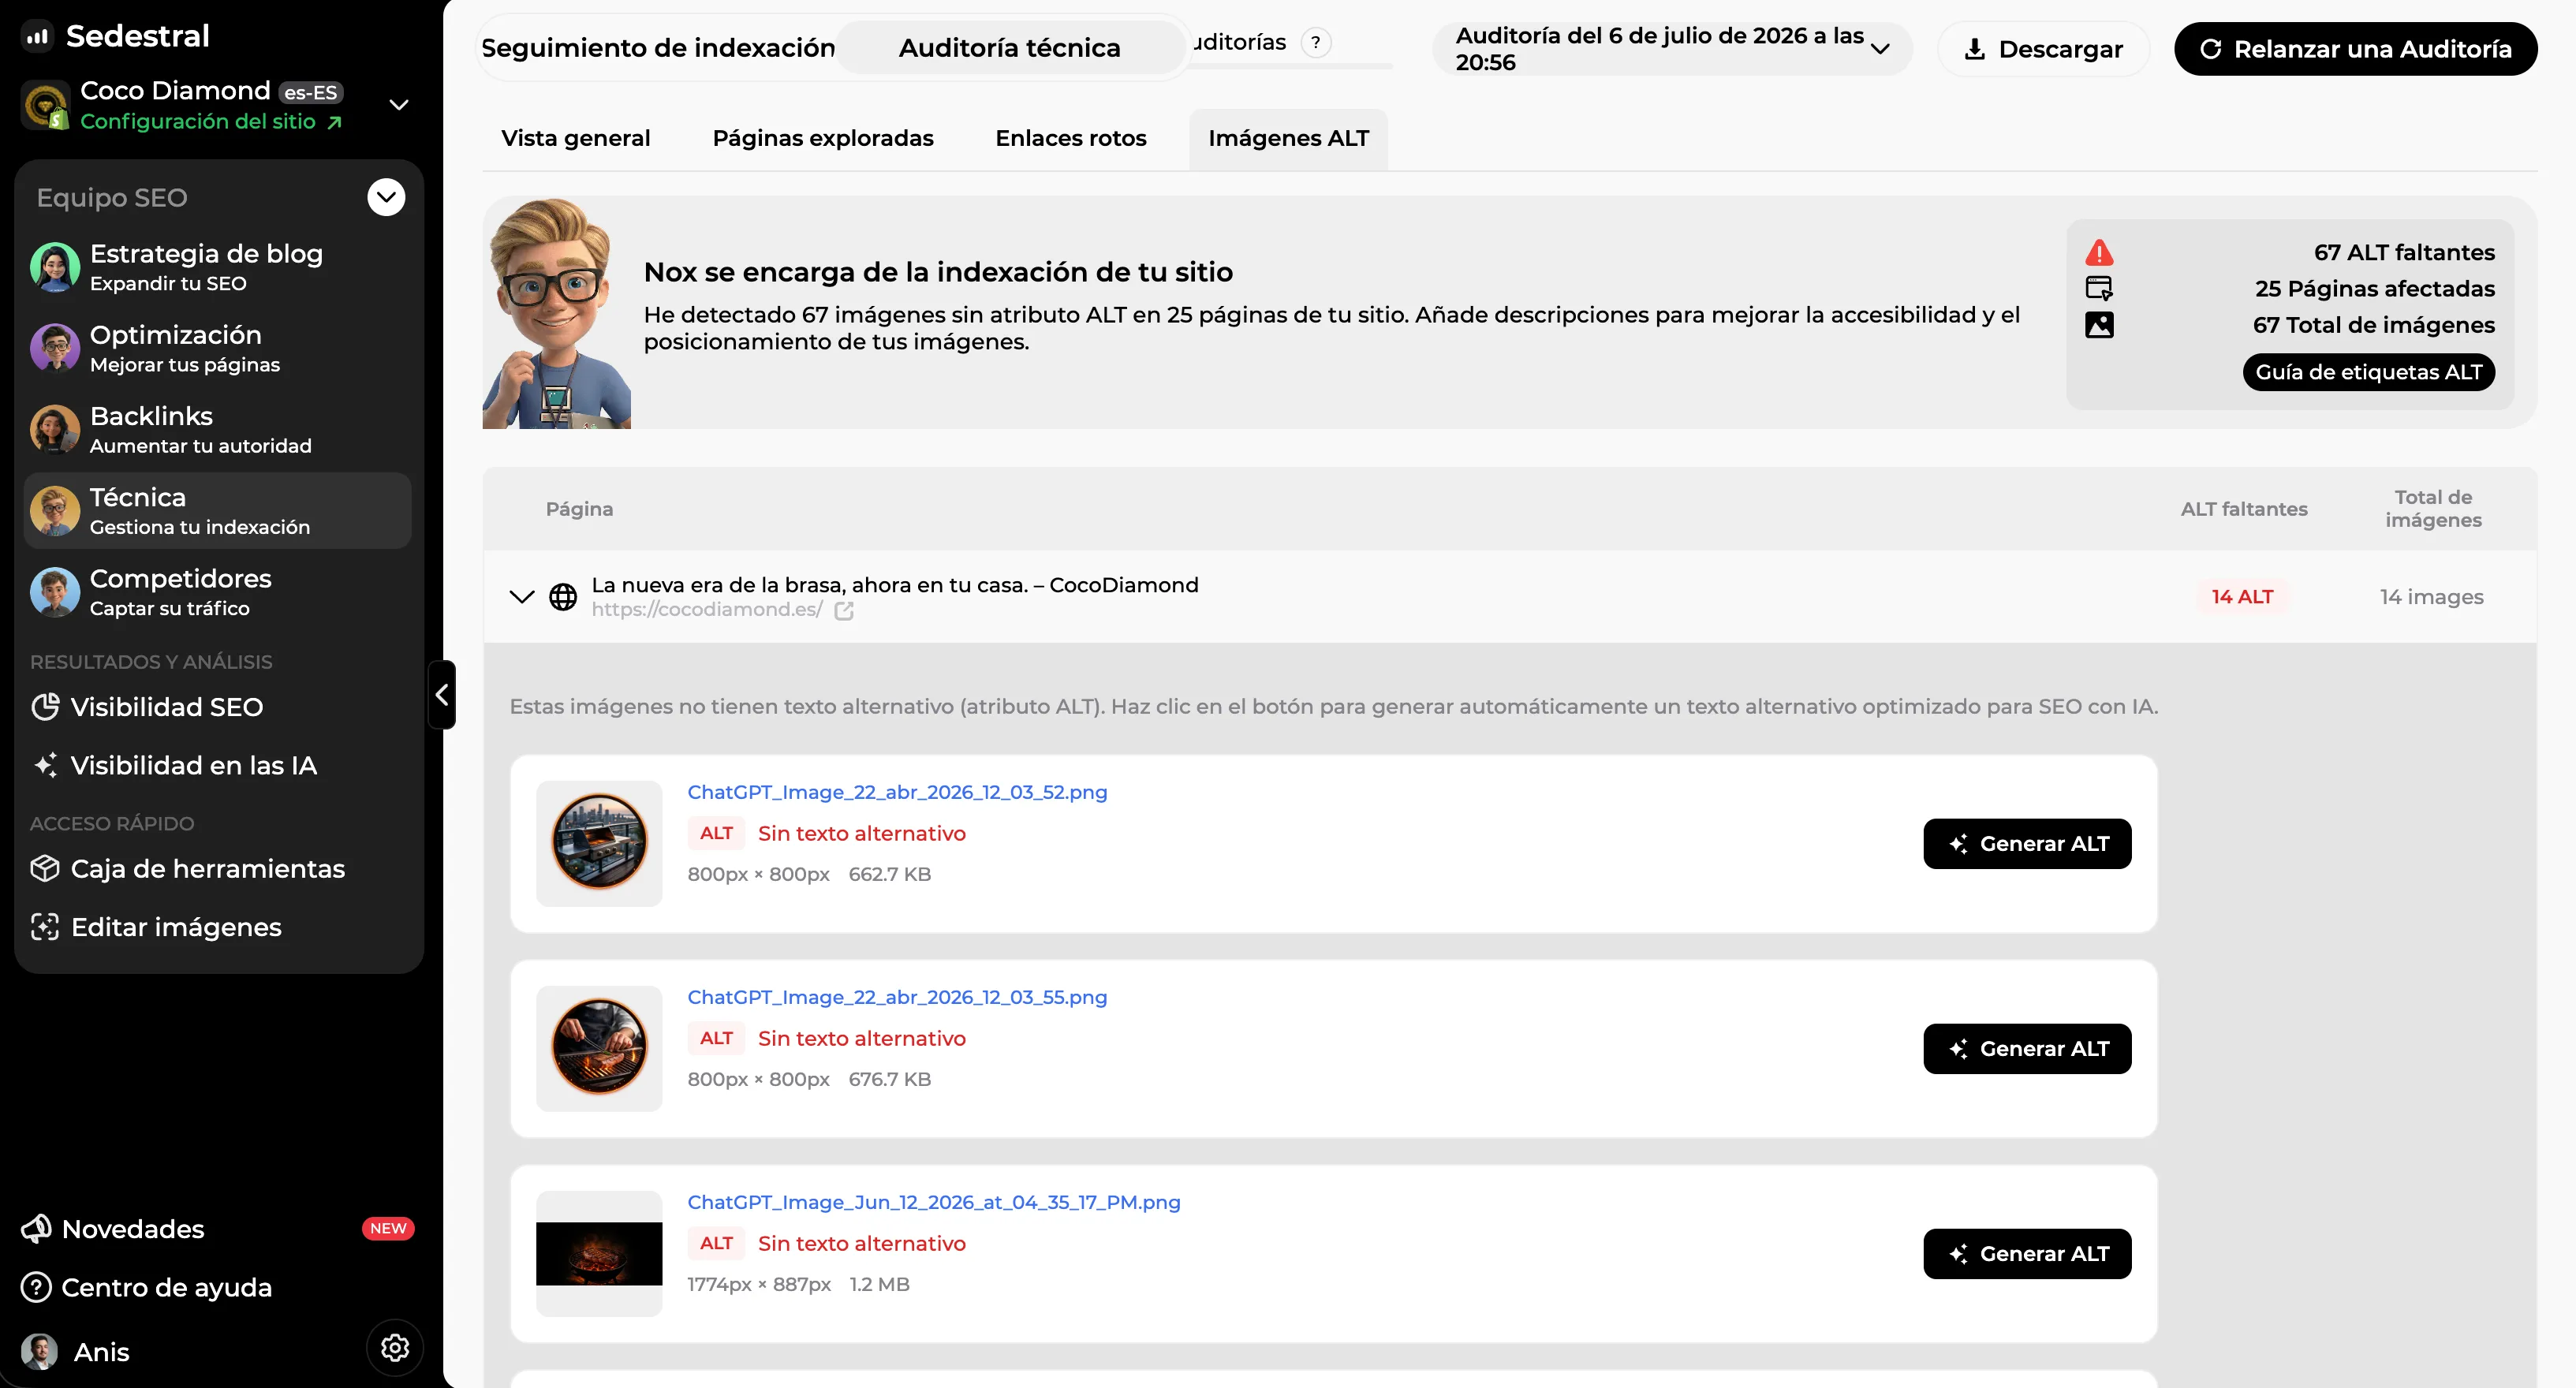Screen dimensions: 2576x1388
Task: Open settings gear icon
Action: (x=395, y=1348)
